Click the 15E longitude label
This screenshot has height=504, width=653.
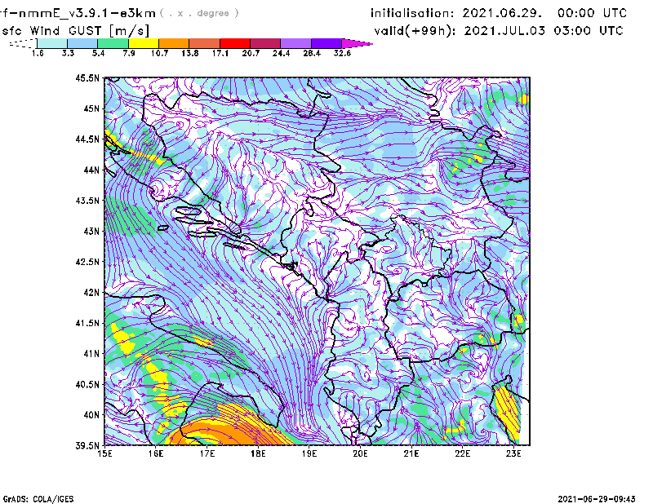(104, 453)
